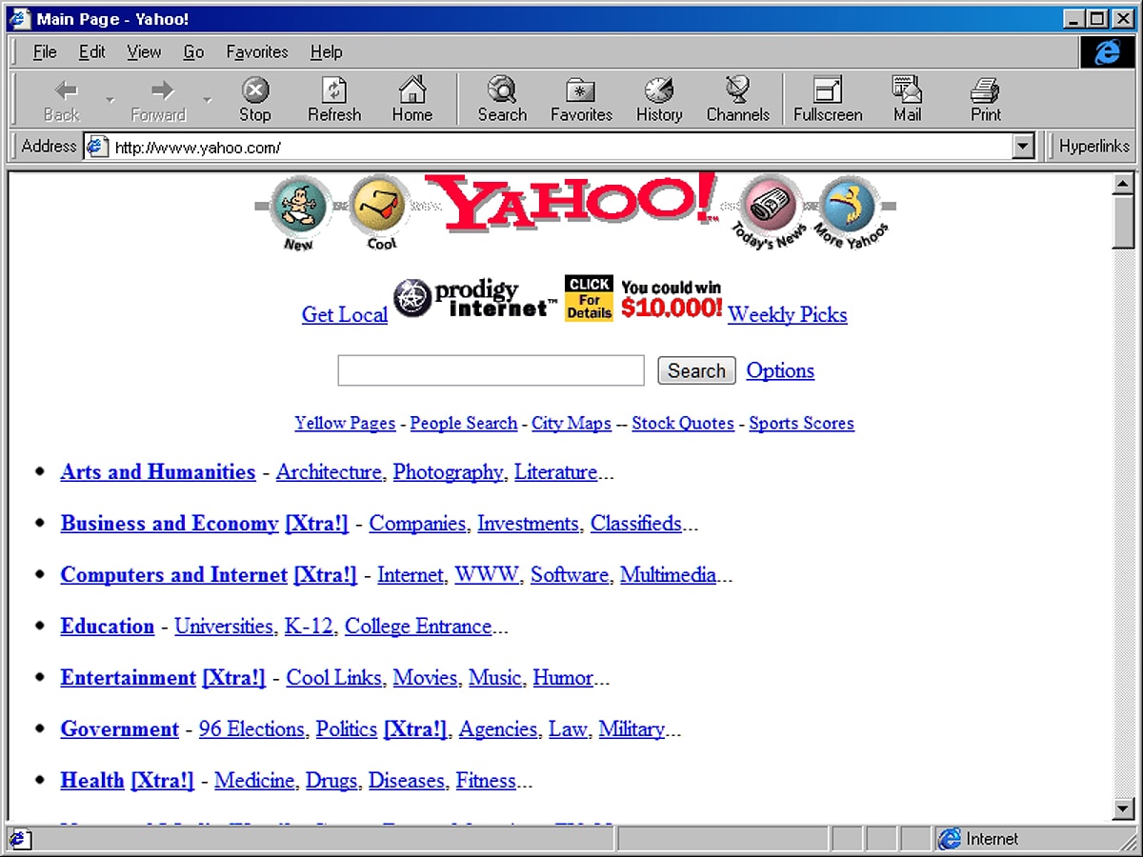The height and width of the screenshot is (857, 1143).
Task: Click the Yahoo Search button
Action: 696,370
